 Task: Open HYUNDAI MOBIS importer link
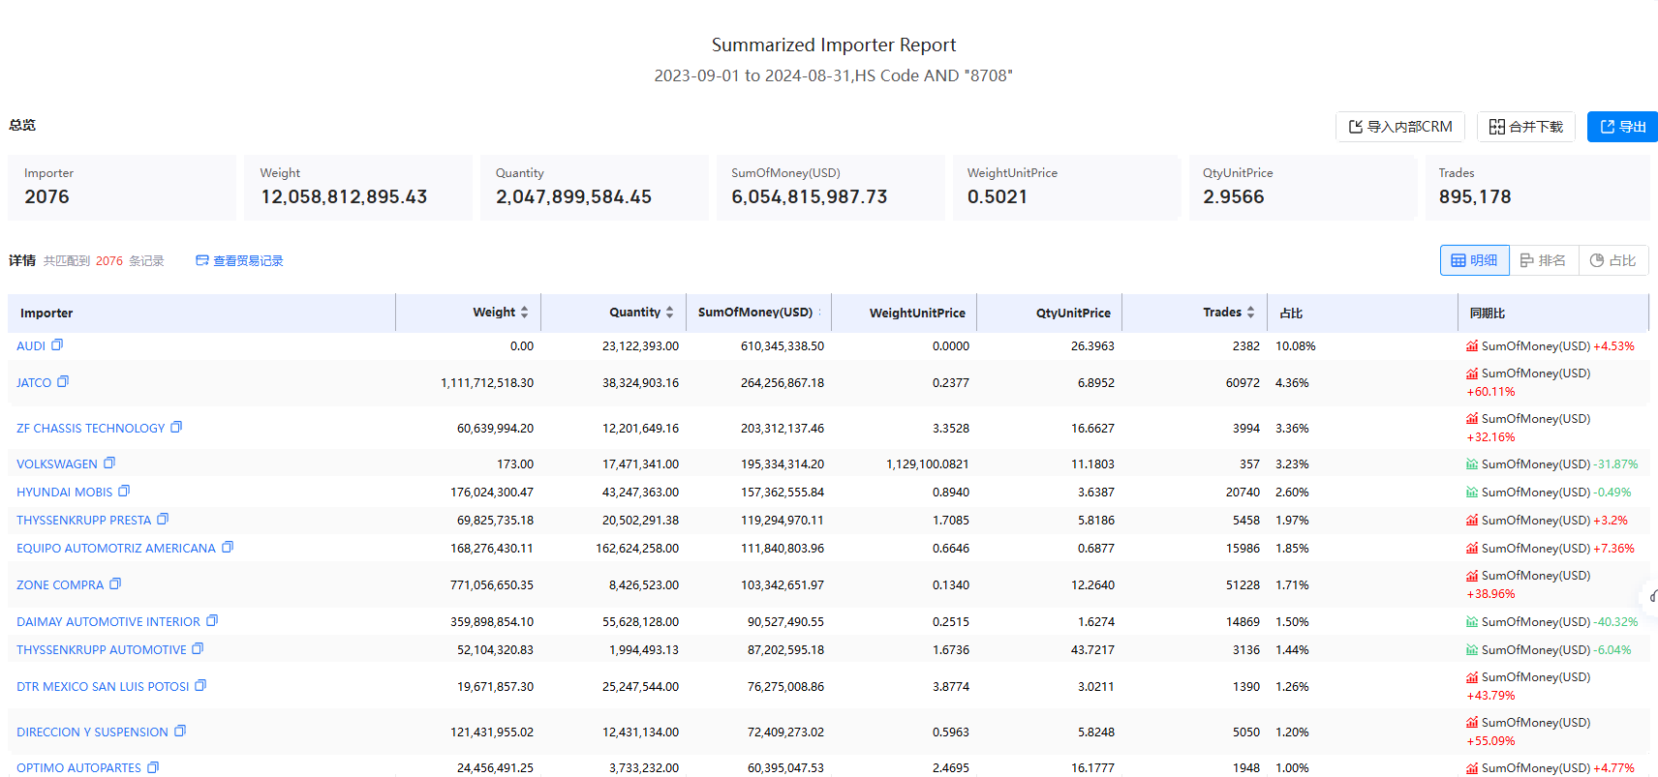click(65, 493)
